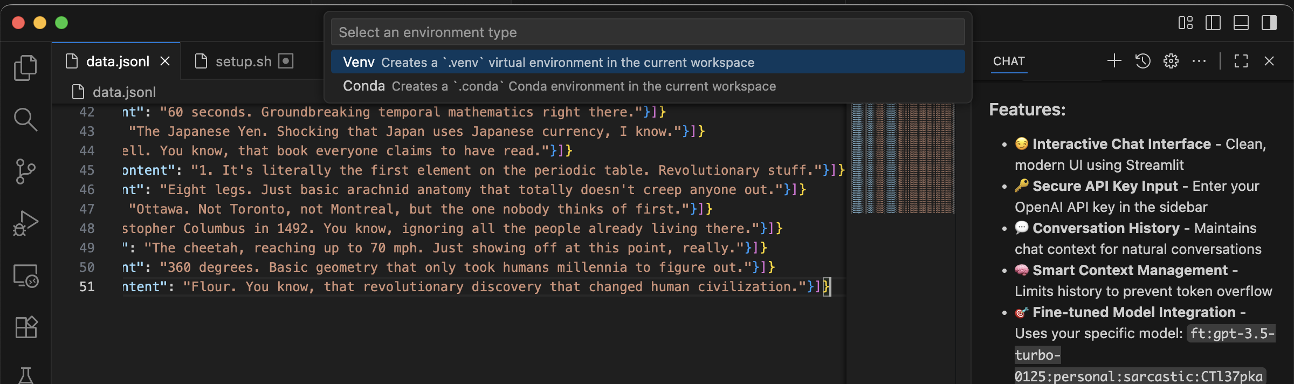Image resolution: width=1294 pixels, height=384 pixels.
Task: Start a new chat with plus icon
Action: pyautogui.click(x=1114, y=61)
